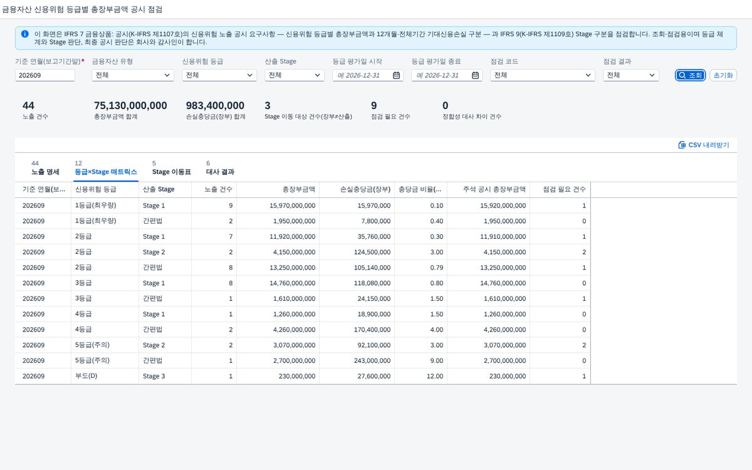This screenshot has width=752, height=470.
Task: Click the 기준 연월 input field
Action: pos(45,75)
